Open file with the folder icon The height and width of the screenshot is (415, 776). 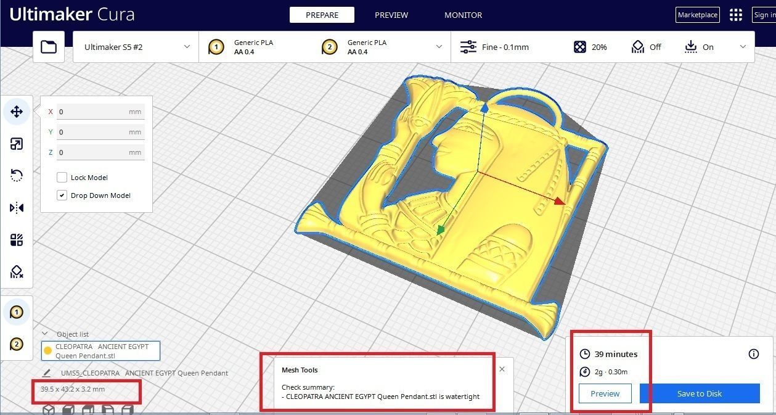pos(49,47)
